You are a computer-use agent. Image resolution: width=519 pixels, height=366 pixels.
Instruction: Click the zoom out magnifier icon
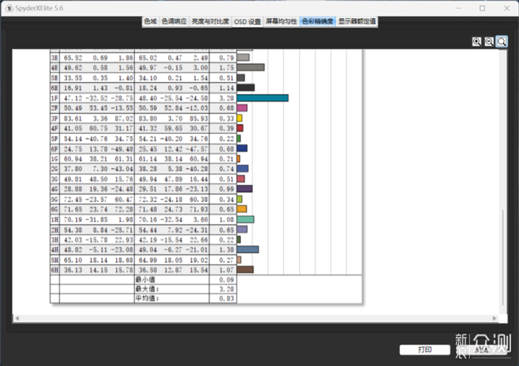click(489, 42)
